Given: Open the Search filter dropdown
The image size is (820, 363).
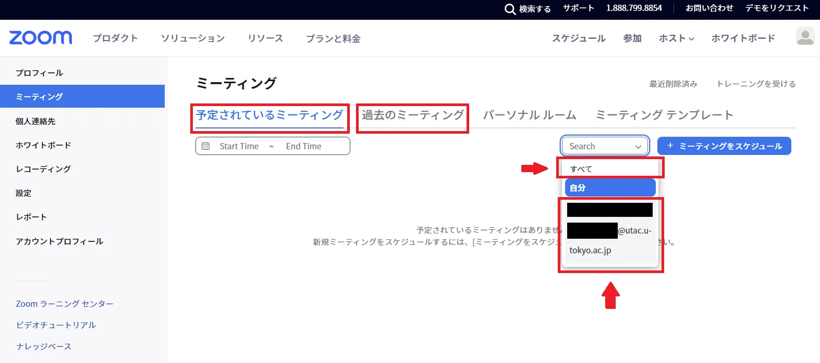Looking at the screenshot, I should click(x=605, y=146).
